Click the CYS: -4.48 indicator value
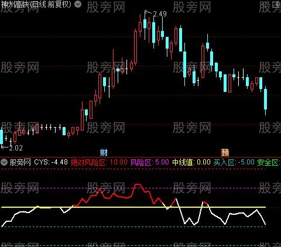The width and height of the screenshot is (281, 247). click(x=51, y=162)
